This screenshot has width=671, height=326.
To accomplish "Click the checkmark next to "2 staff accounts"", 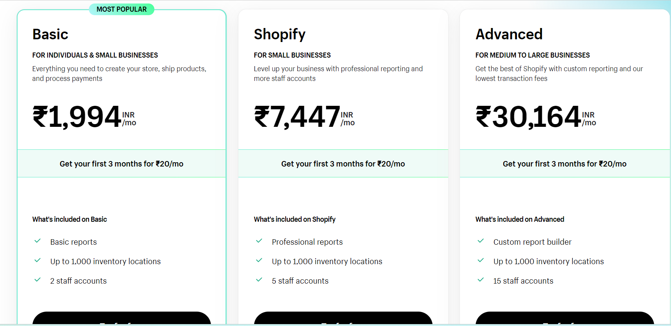I will (37, 280).
